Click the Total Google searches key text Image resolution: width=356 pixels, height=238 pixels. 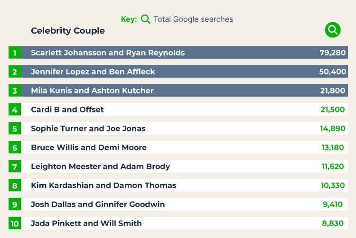coord(193,19)
